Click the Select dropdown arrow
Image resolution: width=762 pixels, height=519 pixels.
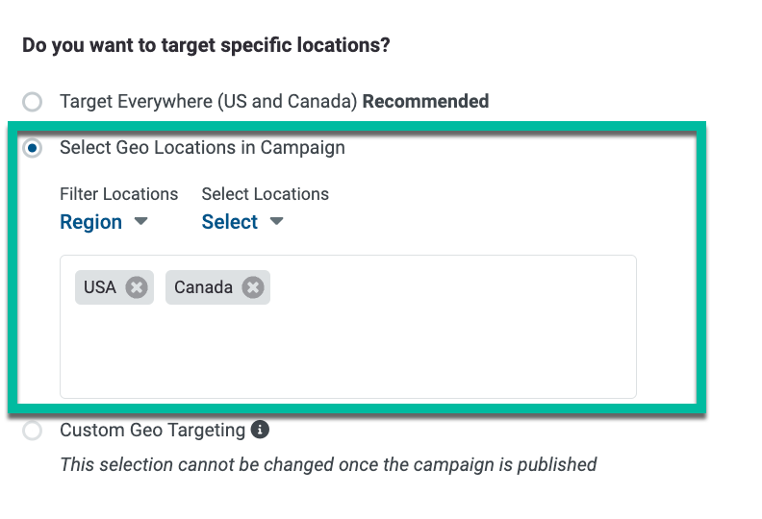pyautogui.click(x=276, y=221)
